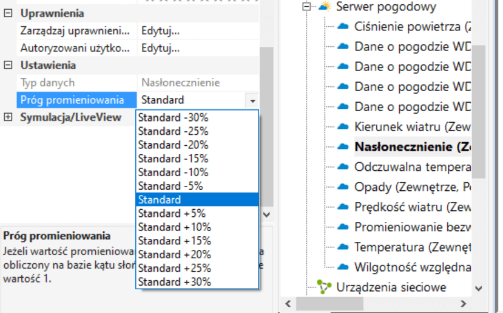503x313 pixels.
Task: Pick Standard -5% in the dropdown list
Action: point(170,186)
